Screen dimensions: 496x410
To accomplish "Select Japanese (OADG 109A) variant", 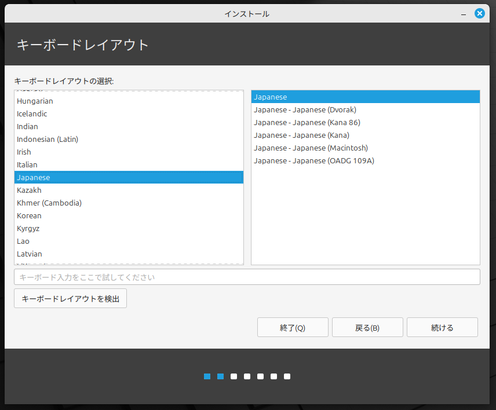I will click(314, 161).
